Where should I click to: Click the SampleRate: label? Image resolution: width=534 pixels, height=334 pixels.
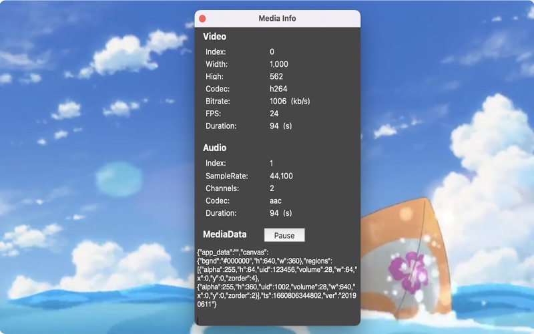pos(227,176)
